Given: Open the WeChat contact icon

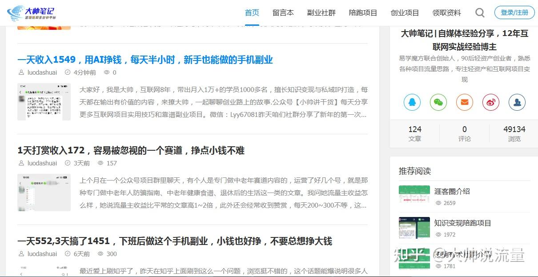Looking at the screenshot, I should [438, 102].
